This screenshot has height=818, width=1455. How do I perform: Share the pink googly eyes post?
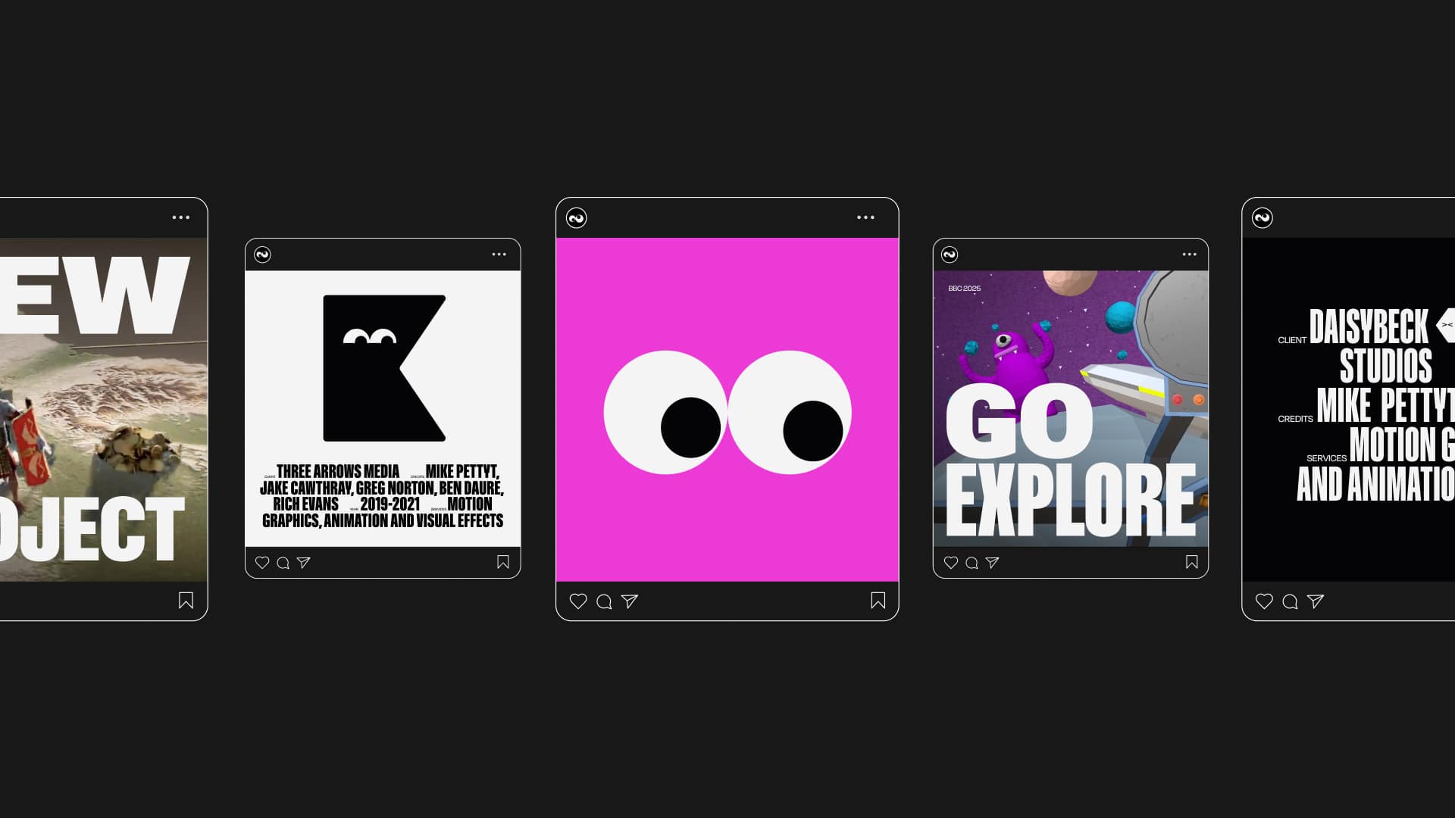630,601
